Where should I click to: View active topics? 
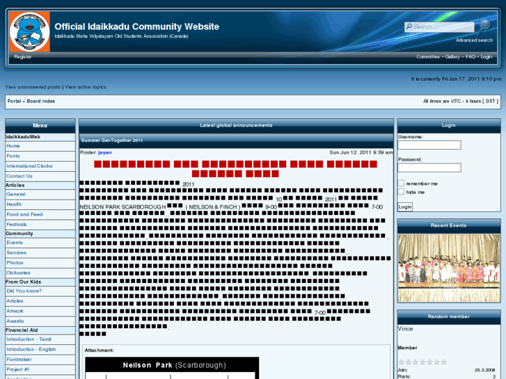[86, 87]
